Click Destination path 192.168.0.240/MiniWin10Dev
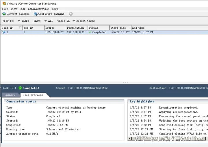 (188, 88)
